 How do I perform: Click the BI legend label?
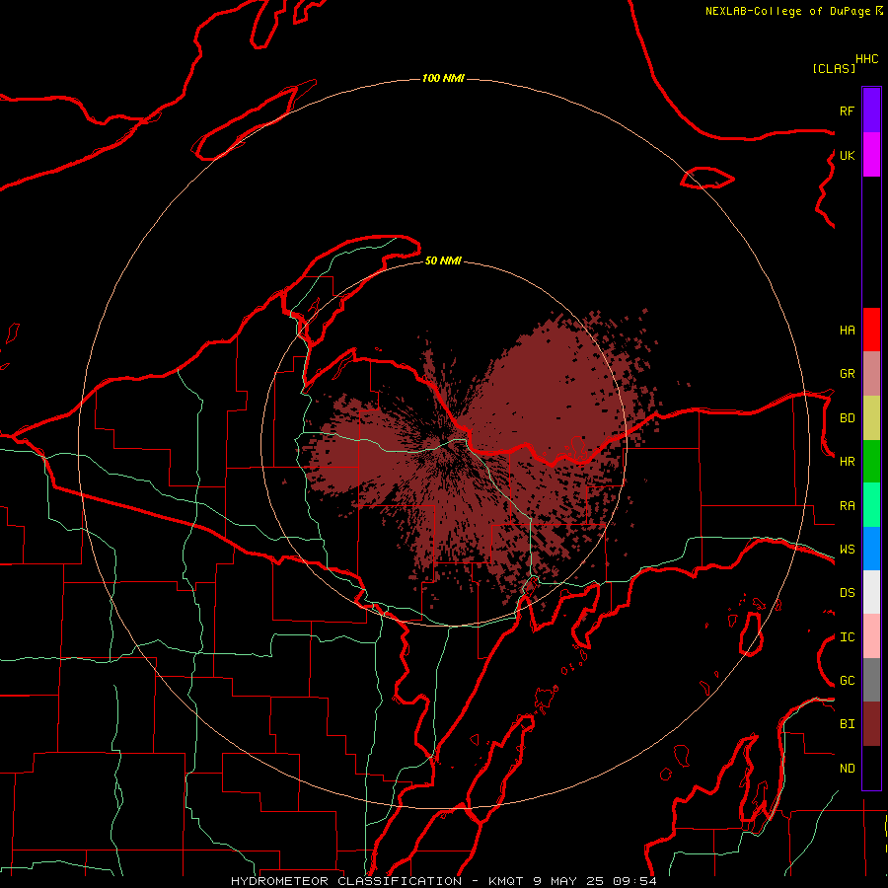[847, 724]
